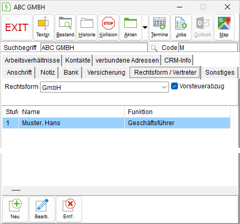Sort by the Funktion column header
The height and width of the screenshot is (224, 240).
(x=177, y=112)
